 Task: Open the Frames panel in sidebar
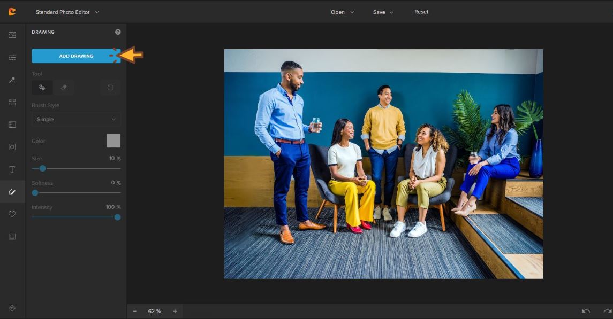[12, 236]
